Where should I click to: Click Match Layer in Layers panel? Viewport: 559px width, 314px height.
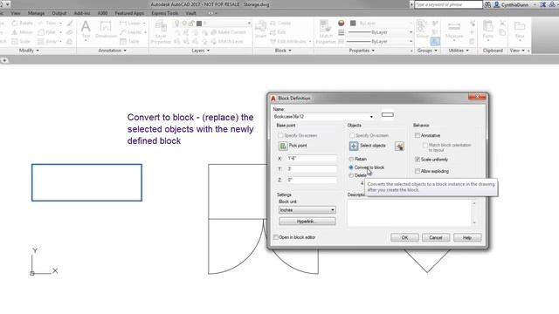[227, 41]
